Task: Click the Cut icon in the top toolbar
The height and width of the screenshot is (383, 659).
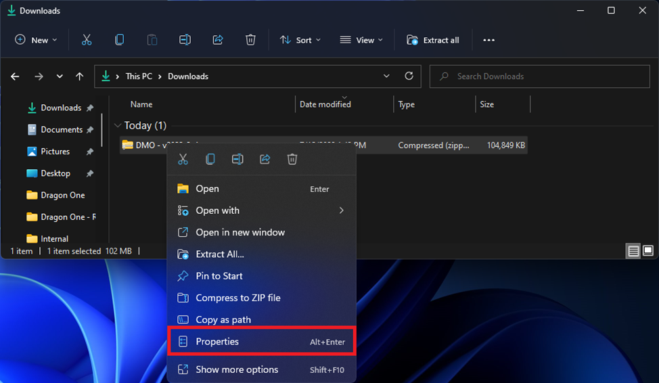Action: 87,40
